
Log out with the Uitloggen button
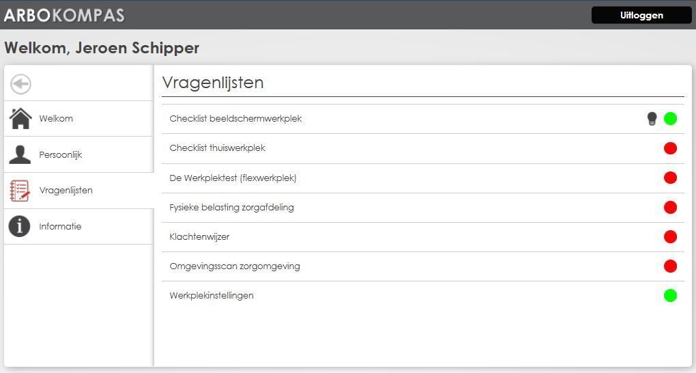(x=641, y=15)
